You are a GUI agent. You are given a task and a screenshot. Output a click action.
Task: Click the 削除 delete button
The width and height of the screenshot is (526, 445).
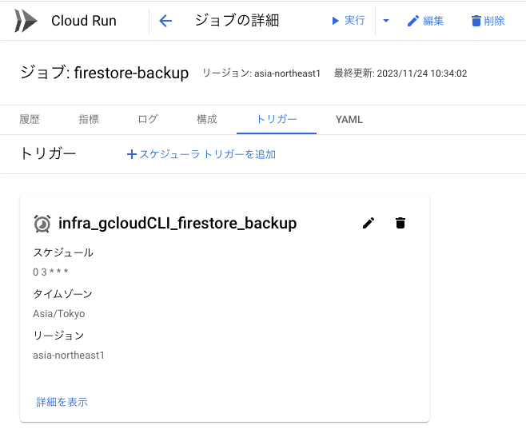coord(488,21)
